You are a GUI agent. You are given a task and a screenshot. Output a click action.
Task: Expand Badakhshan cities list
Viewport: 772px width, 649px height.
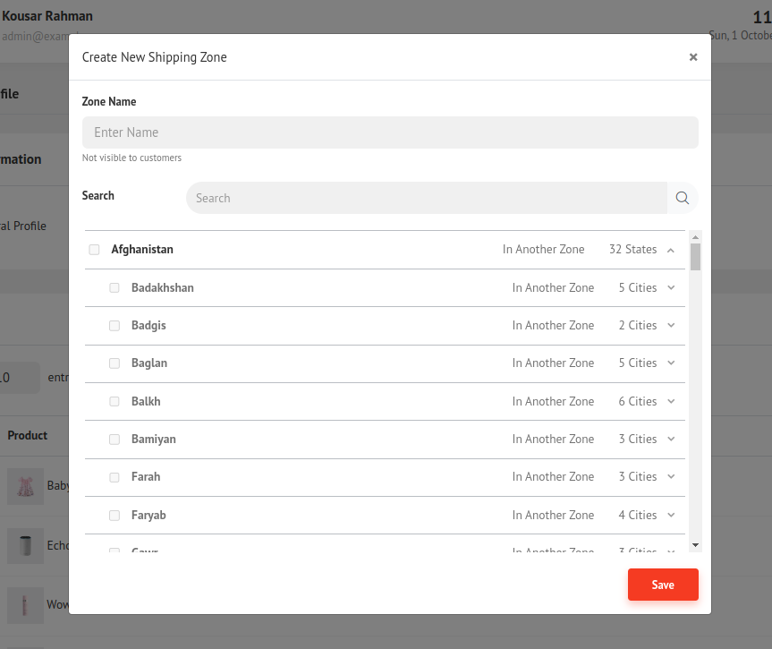671,287
